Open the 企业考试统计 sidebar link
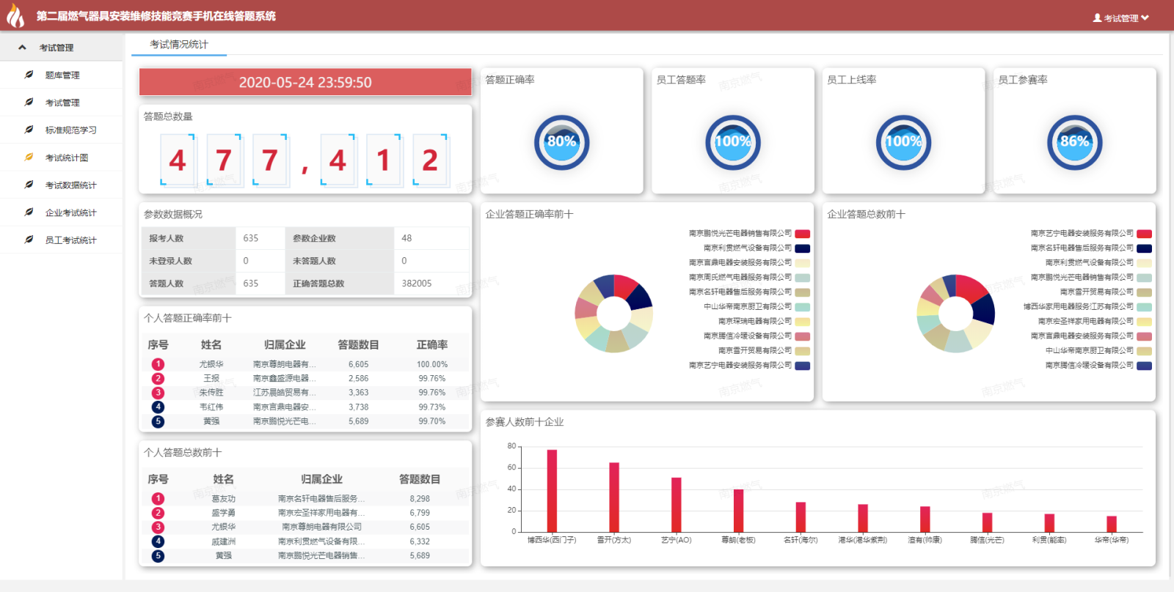1174x592 pixels. pos(70,212)
